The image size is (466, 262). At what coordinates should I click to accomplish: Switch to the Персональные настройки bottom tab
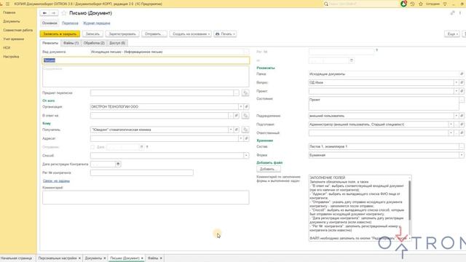tap(58, 258)
